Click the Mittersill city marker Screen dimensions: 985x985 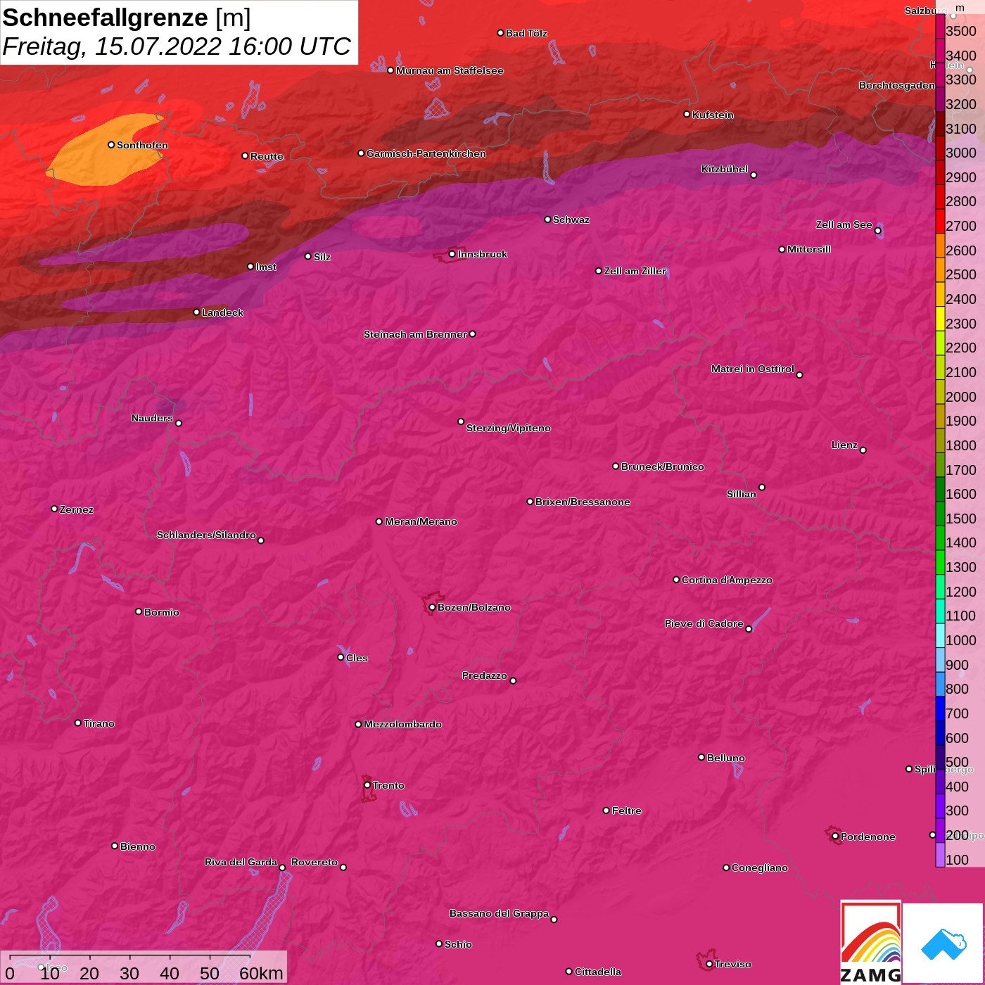pyautogui.click(x=782, y=249)
